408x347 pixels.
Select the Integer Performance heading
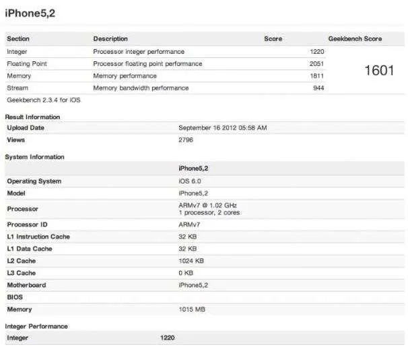tap(36, 326)
